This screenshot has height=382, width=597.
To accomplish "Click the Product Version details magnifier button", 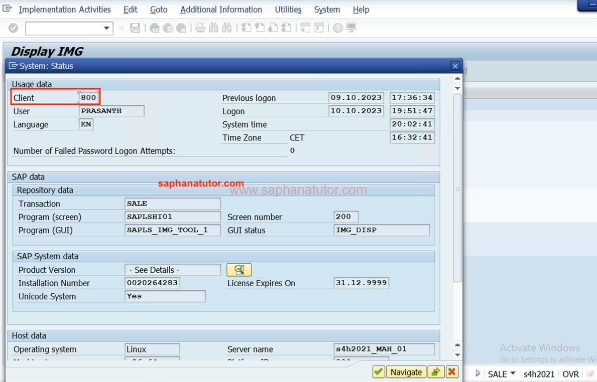I will (238, 270).
